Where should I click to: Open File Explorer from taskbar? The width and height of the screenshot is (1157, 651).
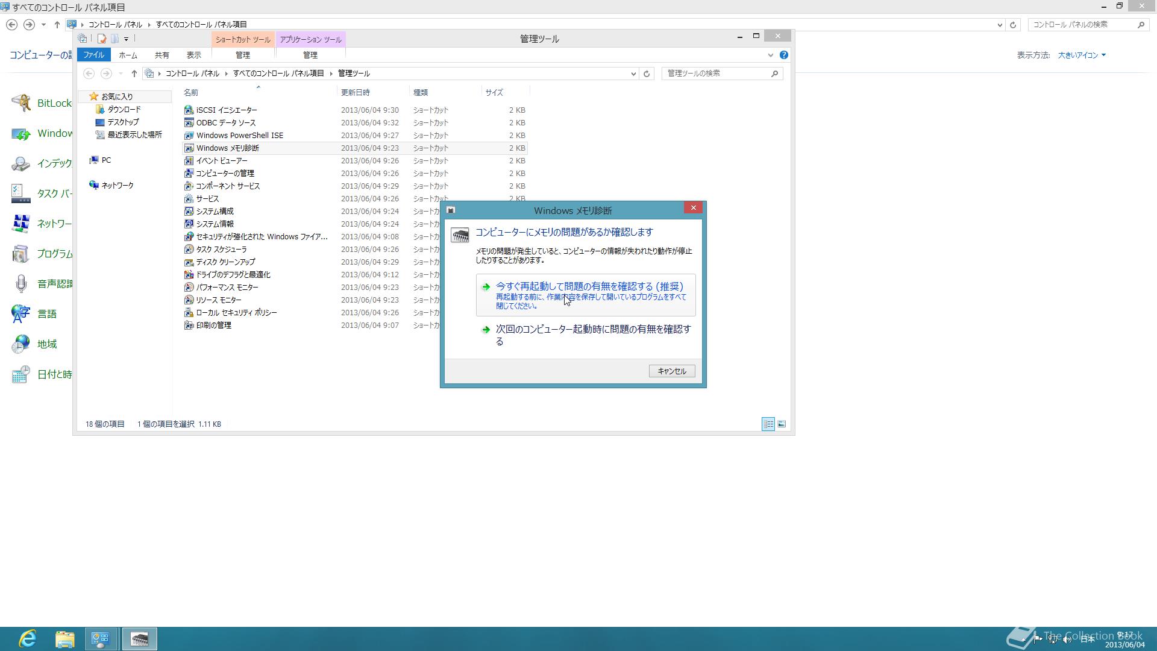65,639
